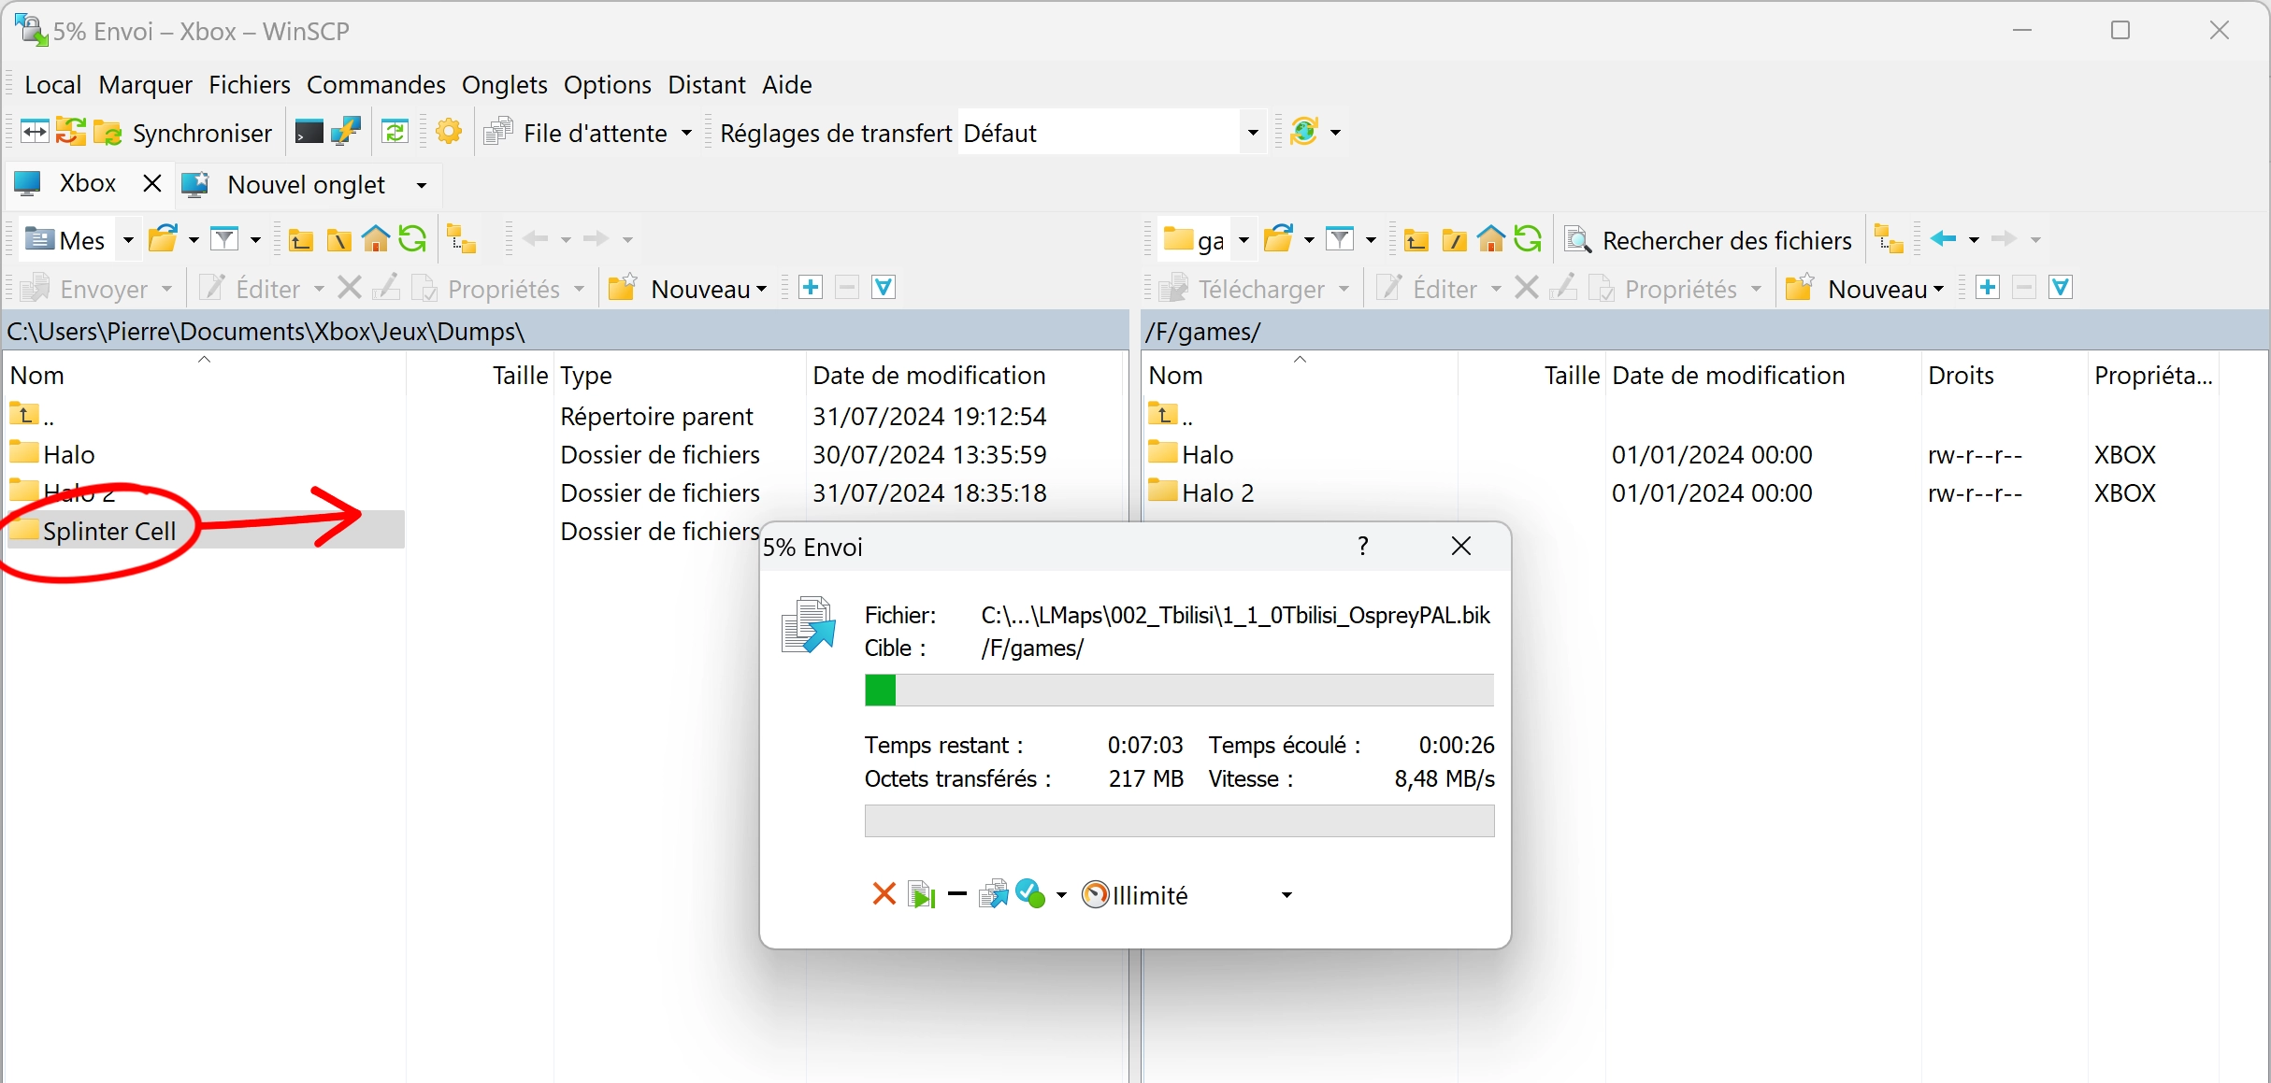Image resolution: width=2271 pixels, height=1083 pixels.
Task: Go to local root directory icon
Action: point(338,240)
